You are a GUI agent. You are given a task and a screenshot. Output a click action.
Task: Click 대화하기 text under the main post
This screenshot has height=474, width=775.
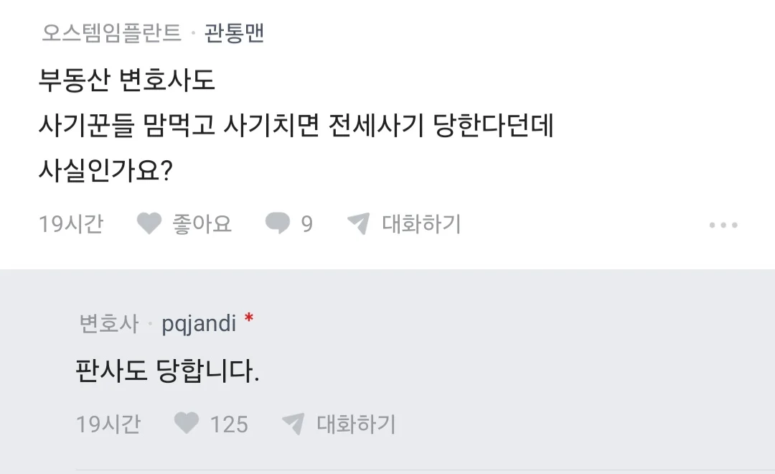coord(421,224)
